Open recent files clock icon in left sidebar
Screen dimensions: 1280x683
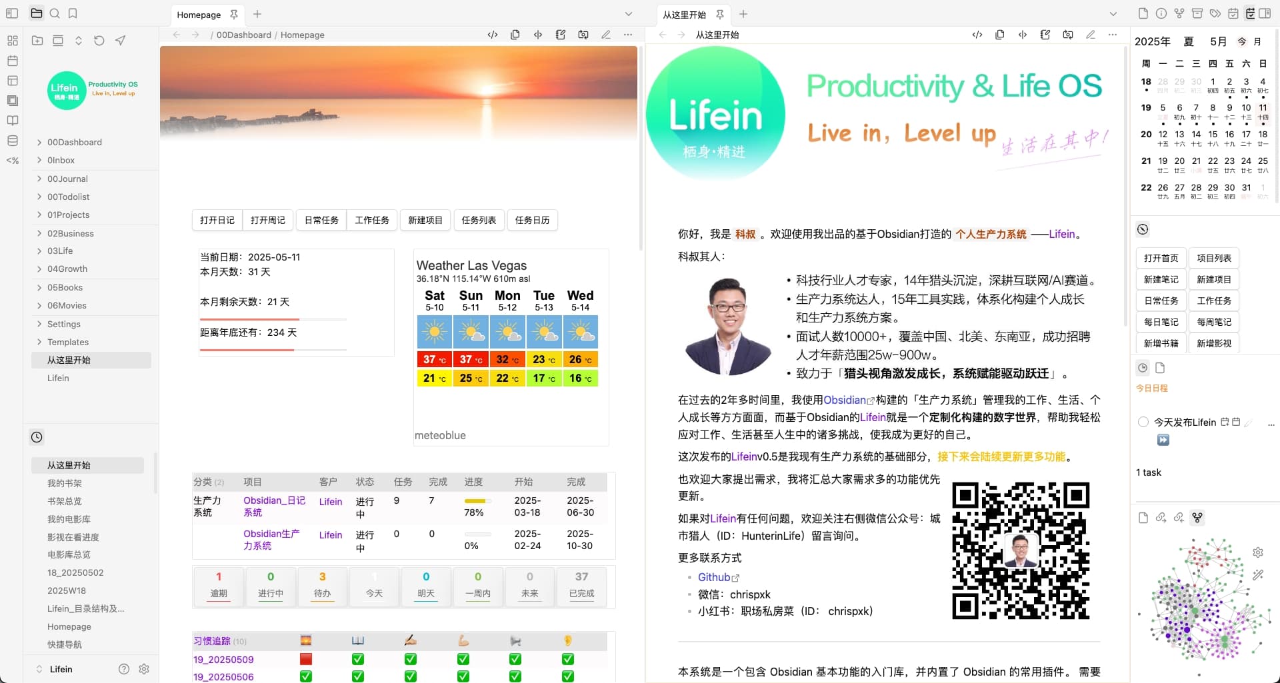click(37, 437)
